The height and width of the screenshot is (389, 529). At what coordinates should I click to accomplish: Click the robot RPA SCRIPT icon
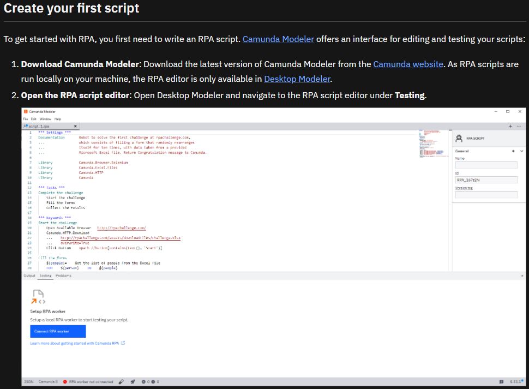459,139
